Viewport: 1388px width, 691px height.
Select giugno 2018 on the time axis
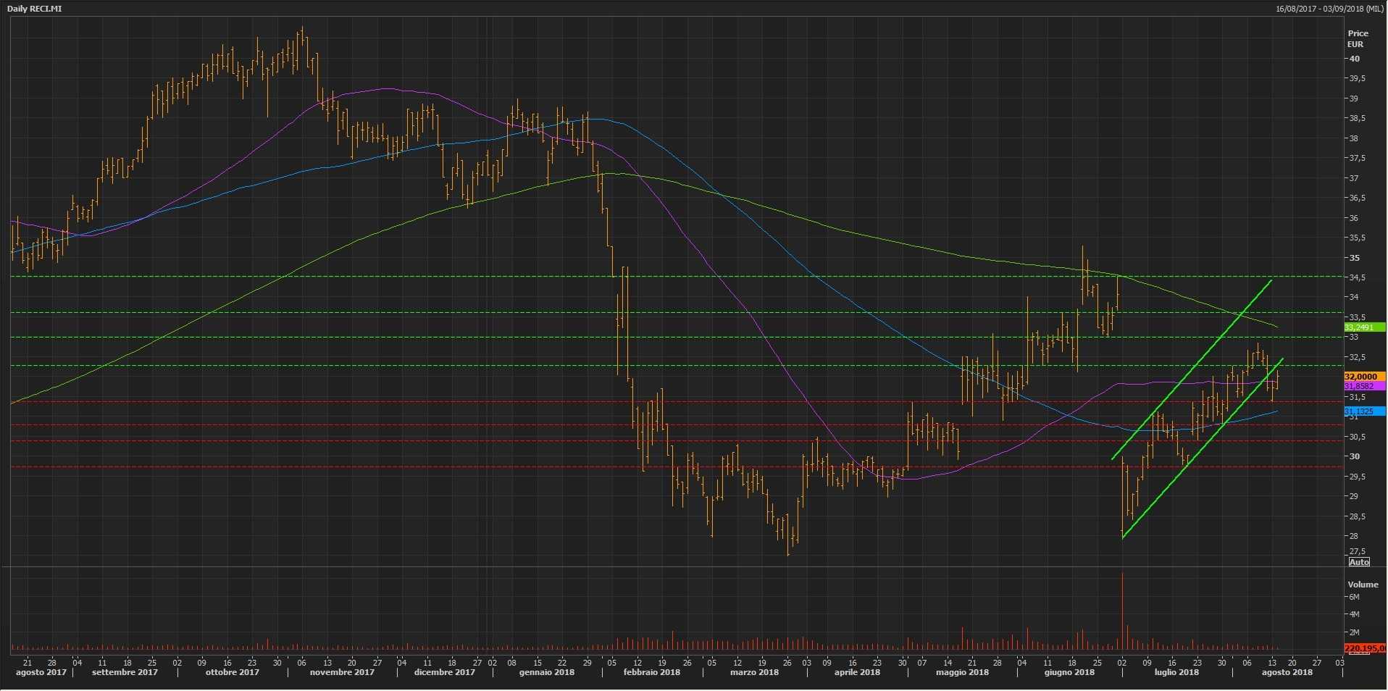[x=1069, y=672]
